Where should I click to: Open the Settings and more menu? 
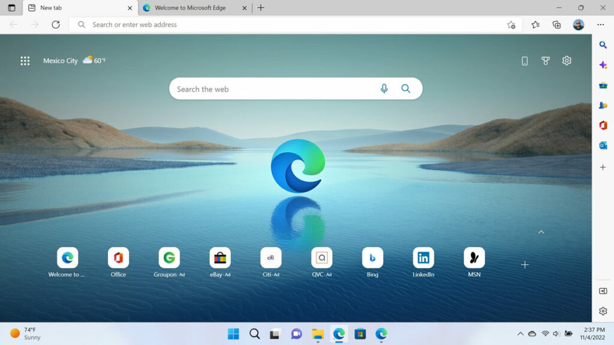coord(600,25)
